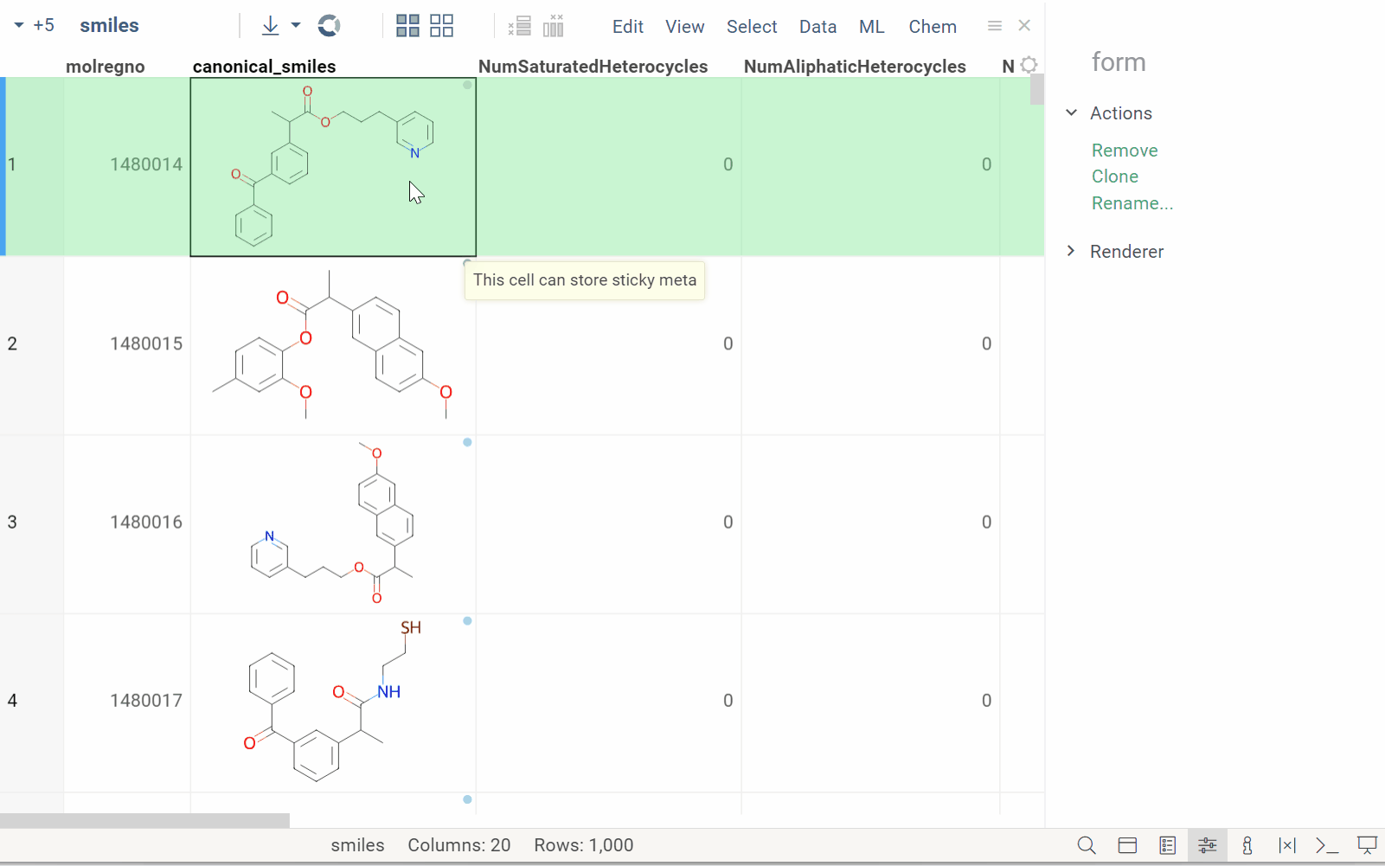1385x866 pixels.
Task: Open the ML menu
Action: [871, 27]
